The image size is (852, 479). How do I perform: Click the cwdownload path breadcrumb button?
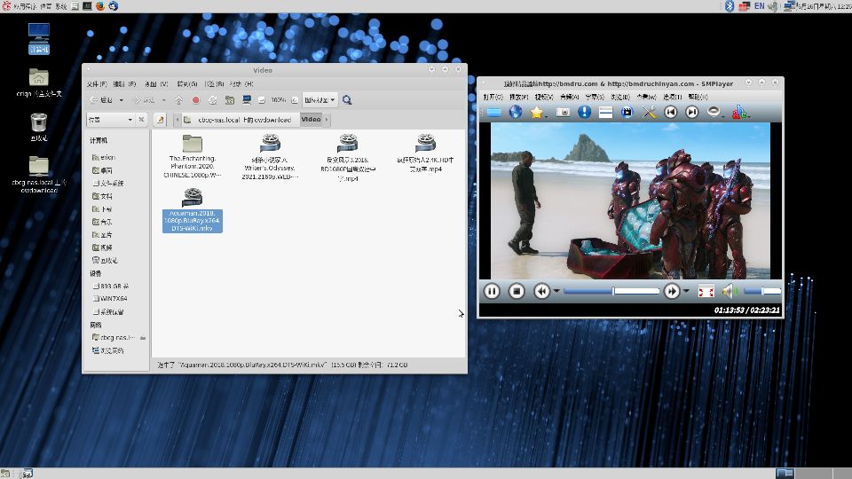[x=240, y=120]
